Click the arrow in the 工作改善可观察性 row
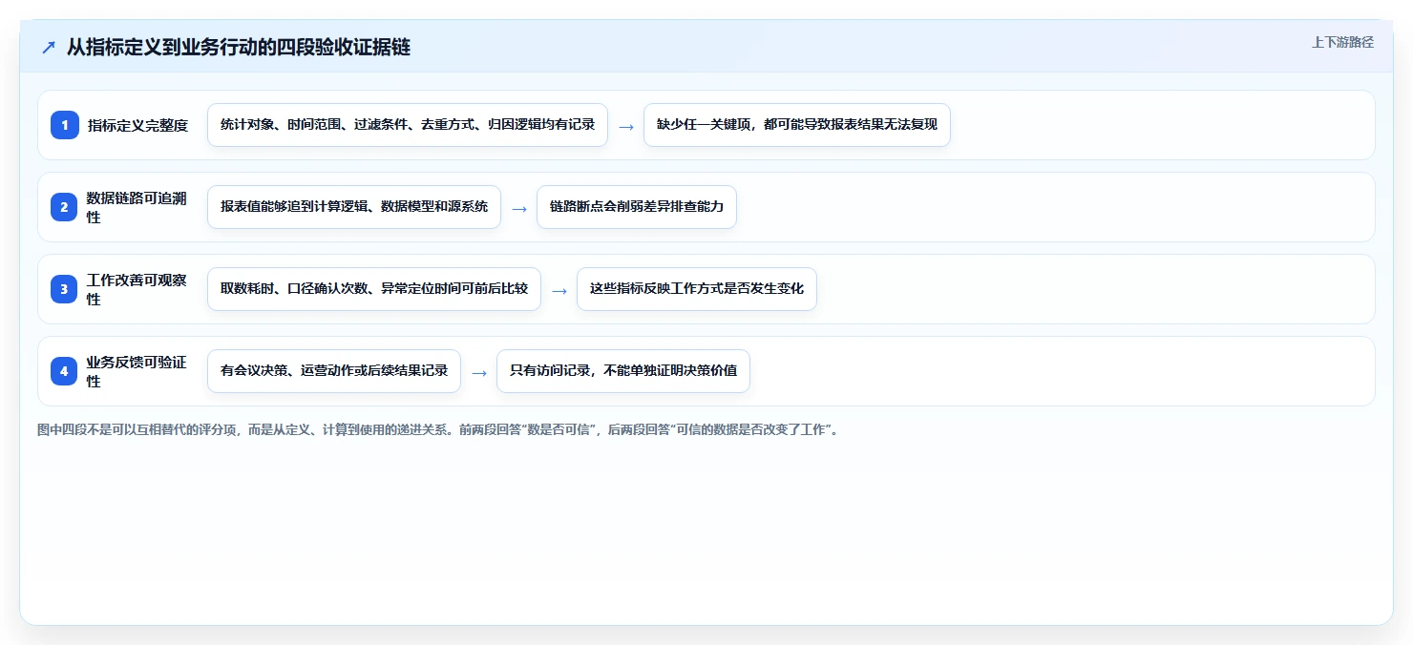1413x645 pixels. coord(559,290)
